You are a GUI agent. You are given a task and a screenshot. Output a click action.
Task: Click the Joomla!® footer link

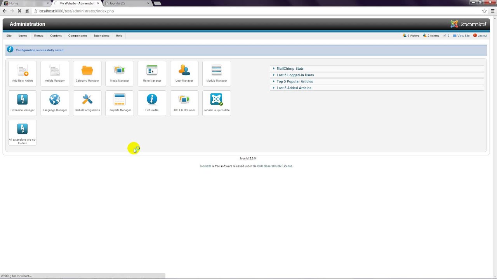click(x=205, y=166)
